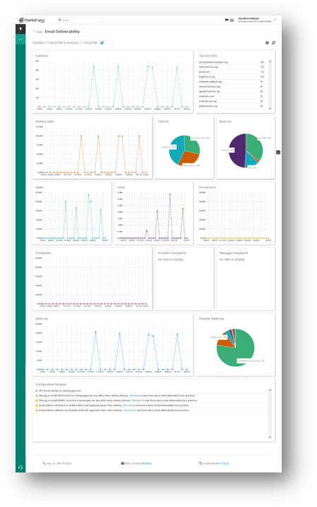
Task: Open Click here link in DKIM warning
Action: [x=134, y=396]
